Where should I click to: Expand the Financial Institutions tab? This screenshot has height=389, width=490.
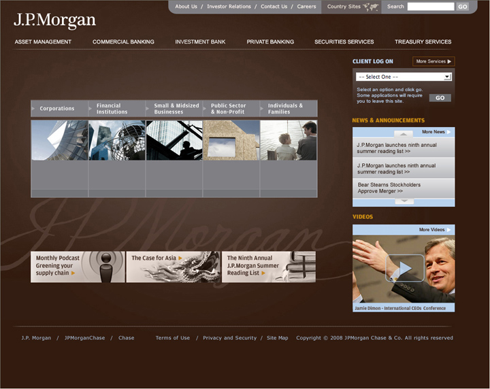(117, 109)
